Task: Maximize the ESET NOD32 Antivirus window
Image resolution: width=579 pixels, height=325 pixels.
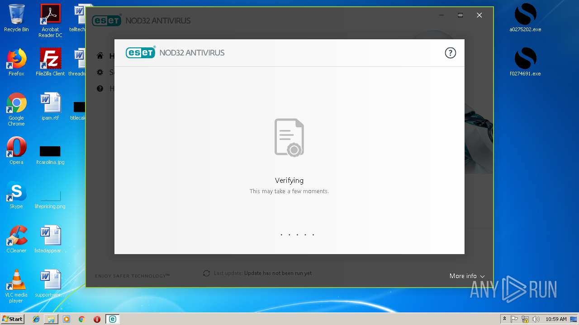Action: point(460,15)
